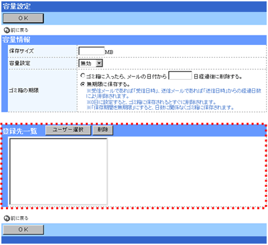Select radio for deleting trash after days
The width and height of the screenshot is (268, 245).
coord(82,76)
